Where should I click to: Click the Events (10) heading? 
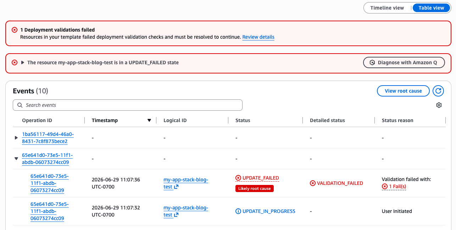click(30, 91)
